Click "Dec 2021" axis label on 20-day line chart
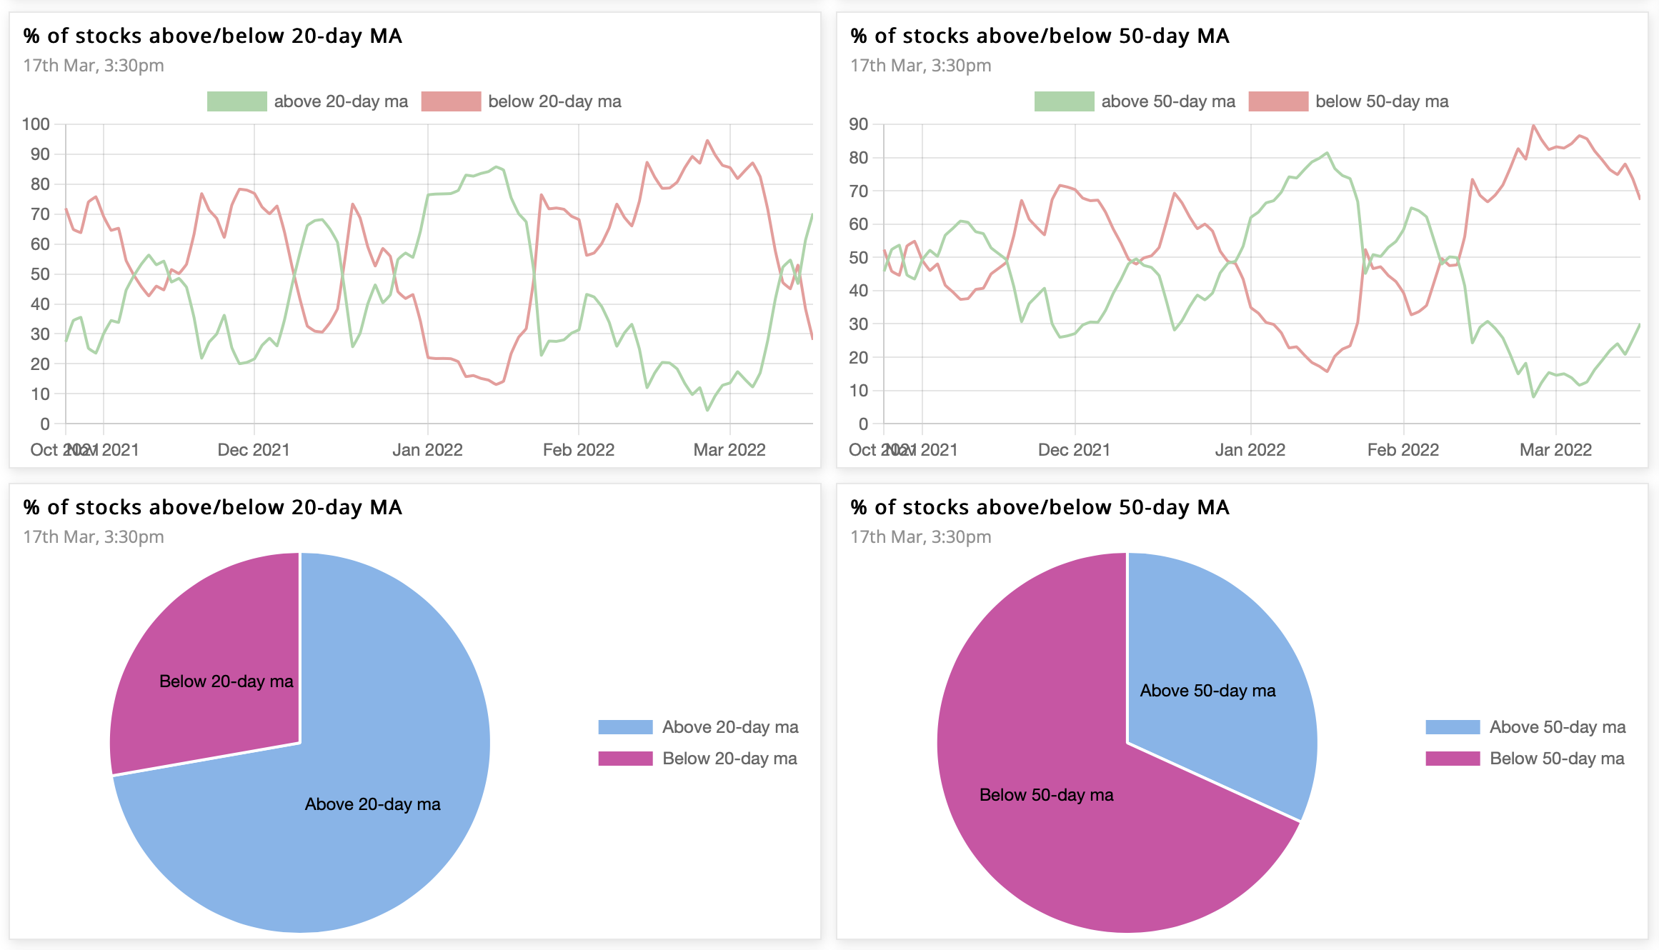The image size is (1659, 950). [254, 450]
